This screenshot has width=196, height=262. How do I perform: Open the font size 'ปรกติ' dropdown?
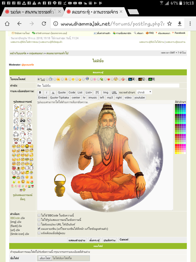[144, 92]
